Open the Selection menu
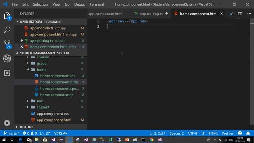The width and height of the screenshot is (254, 143). [x=40, y=4]
